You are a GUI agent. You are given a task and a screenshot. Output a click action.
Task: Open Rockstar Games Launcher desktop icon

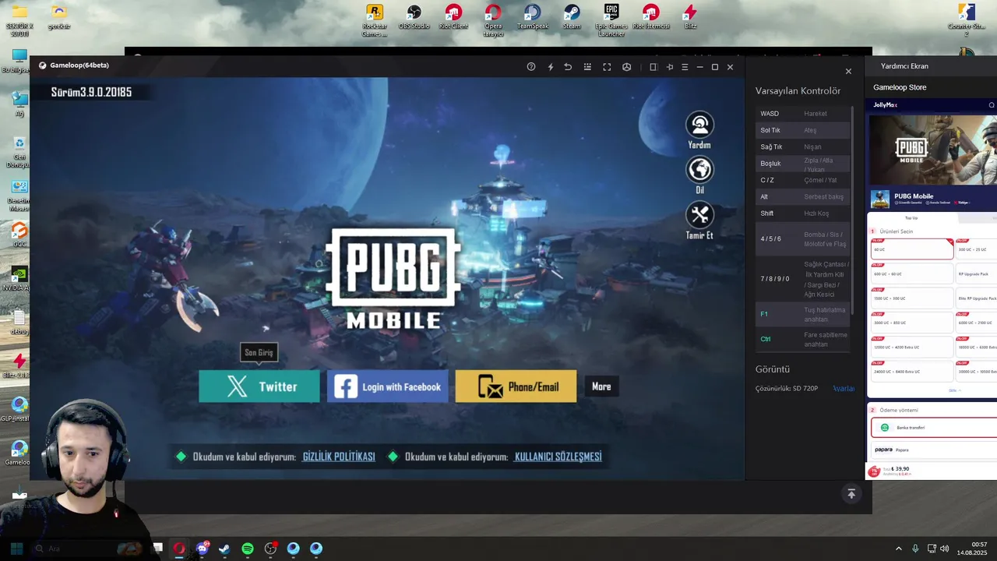pyautogui.click(x=375, y=19)
